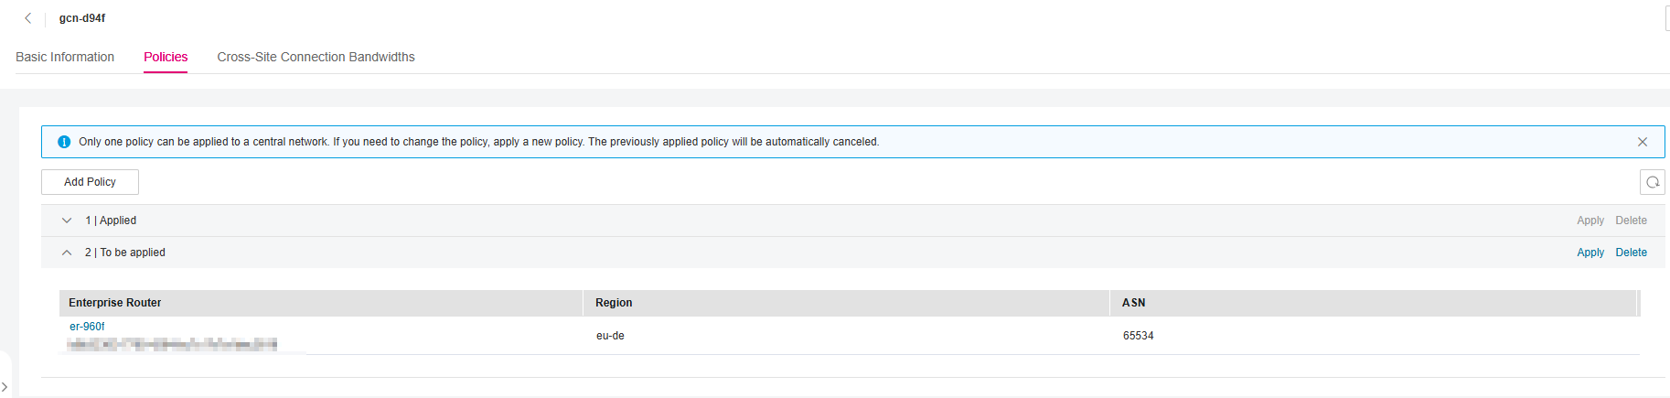The width and height of the screenshot is (1670, 398).
Task: Open Cross-Site Connection Bandwidths tab
Action: click(x=316, y=57)
